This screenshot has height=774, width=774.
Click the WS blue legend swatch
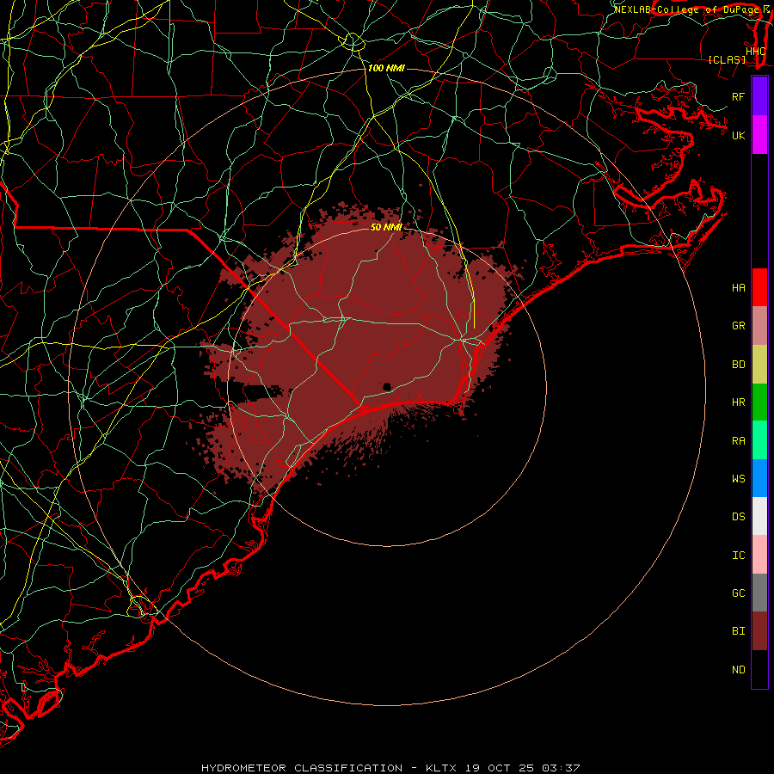click(x=759, y=478)
